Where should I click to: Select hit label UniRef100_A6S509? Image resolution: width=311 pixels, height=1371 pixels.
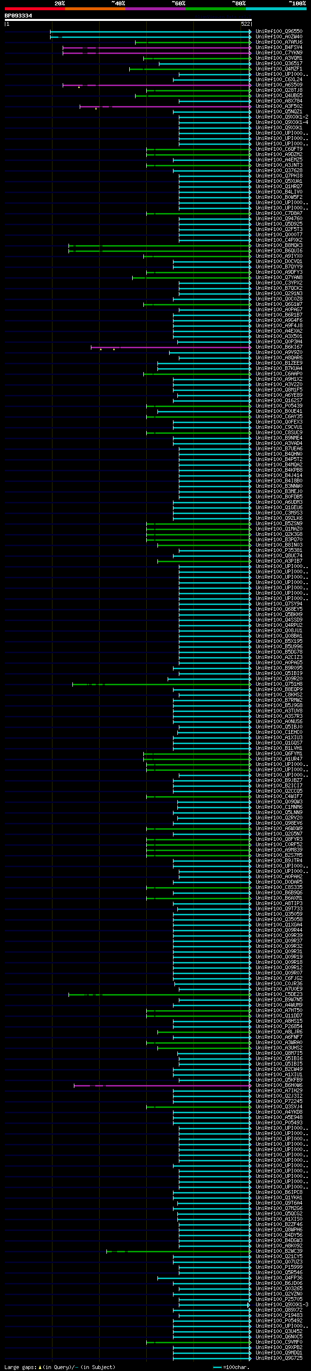278,85
